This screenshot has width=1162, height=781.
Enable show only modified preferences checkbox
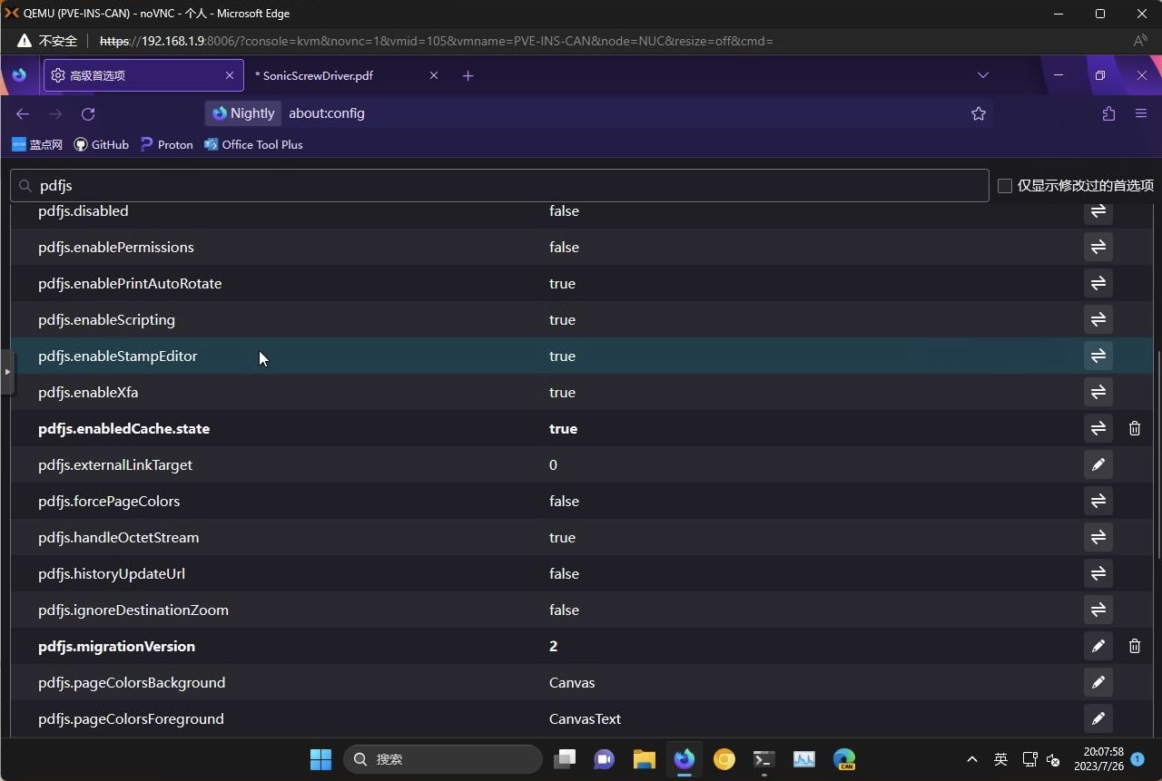[1005, 186]
